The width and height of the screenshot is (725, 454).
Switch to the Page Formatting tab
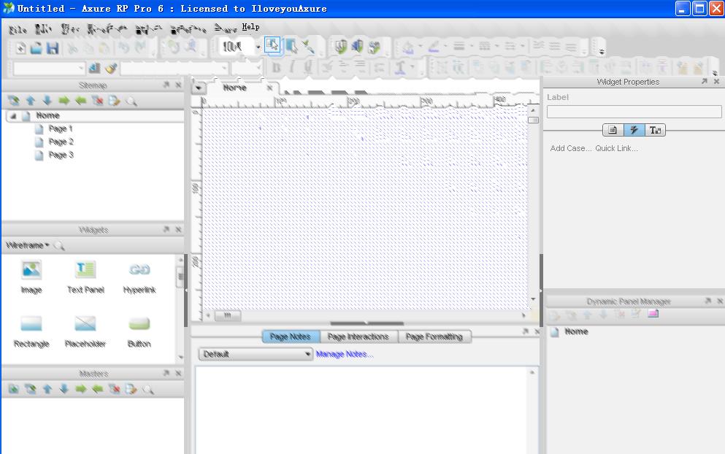click(434, 336)
